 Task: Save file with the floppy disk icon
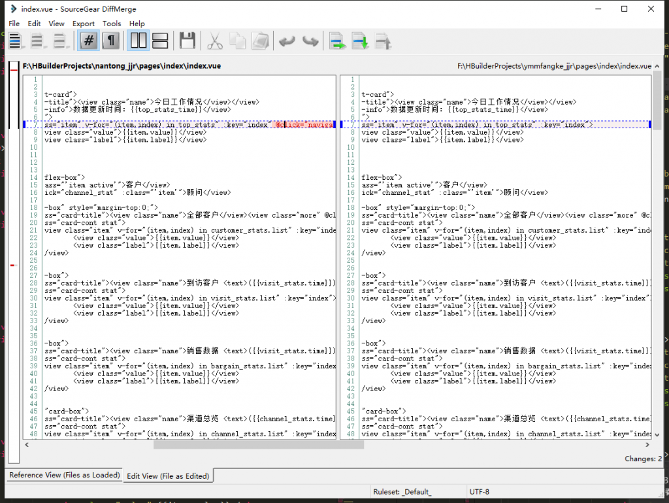tap(187, 41)
